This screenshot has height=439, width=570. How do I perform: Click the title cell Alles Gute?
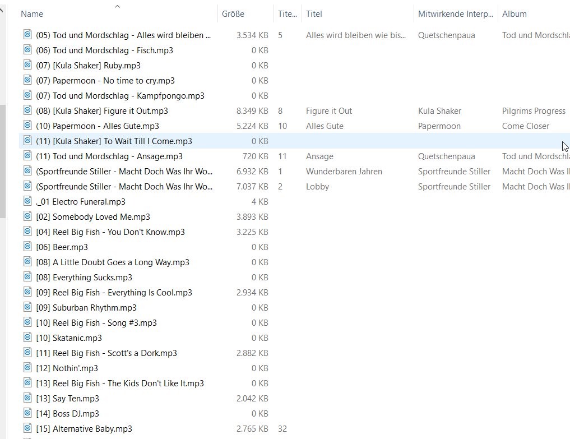pyautogui.click(x=325, y=126)
